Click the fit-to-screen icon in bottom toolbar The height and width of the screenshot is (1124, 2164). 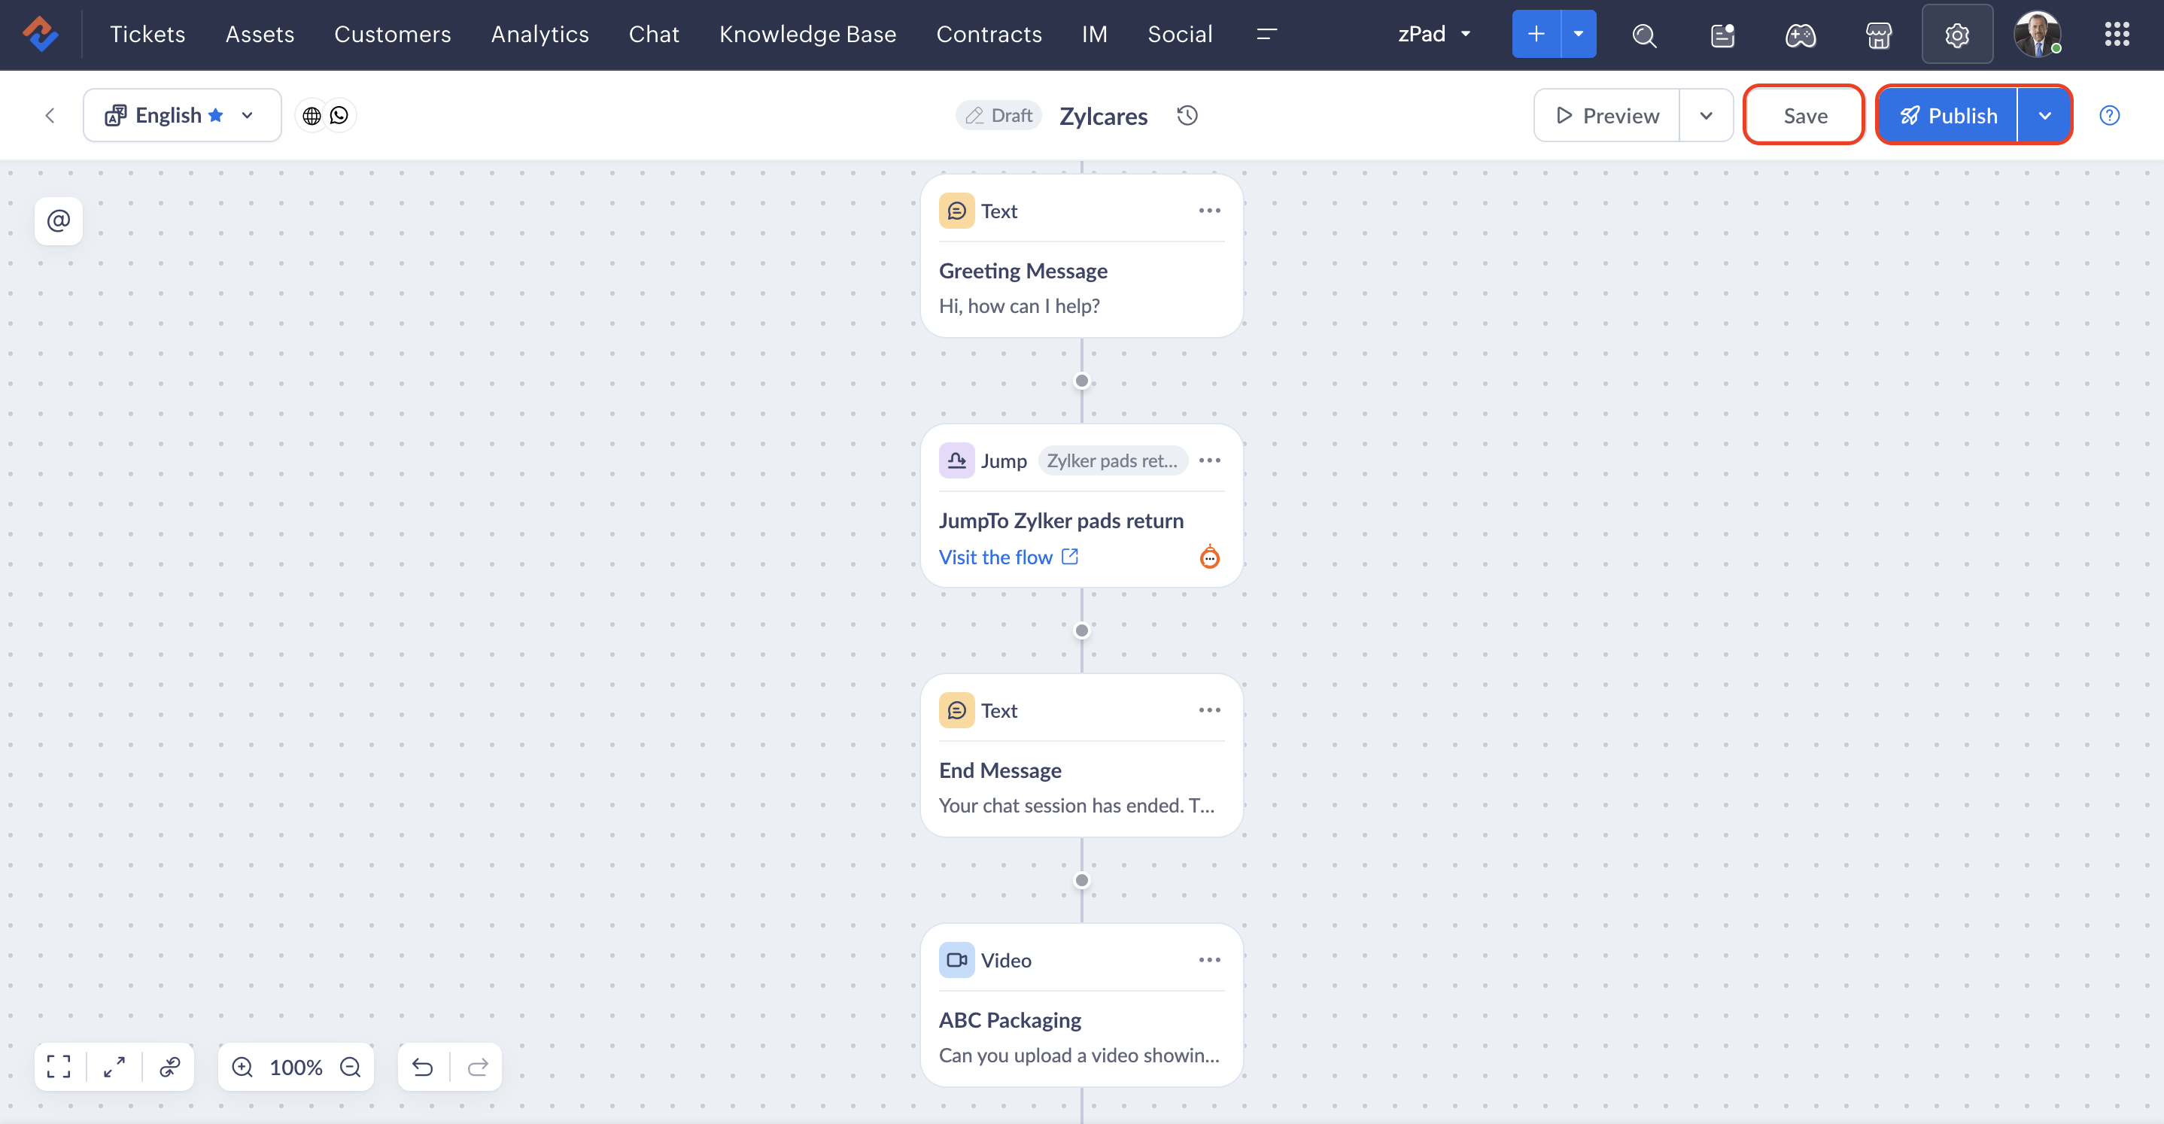tap(59, 1066)
